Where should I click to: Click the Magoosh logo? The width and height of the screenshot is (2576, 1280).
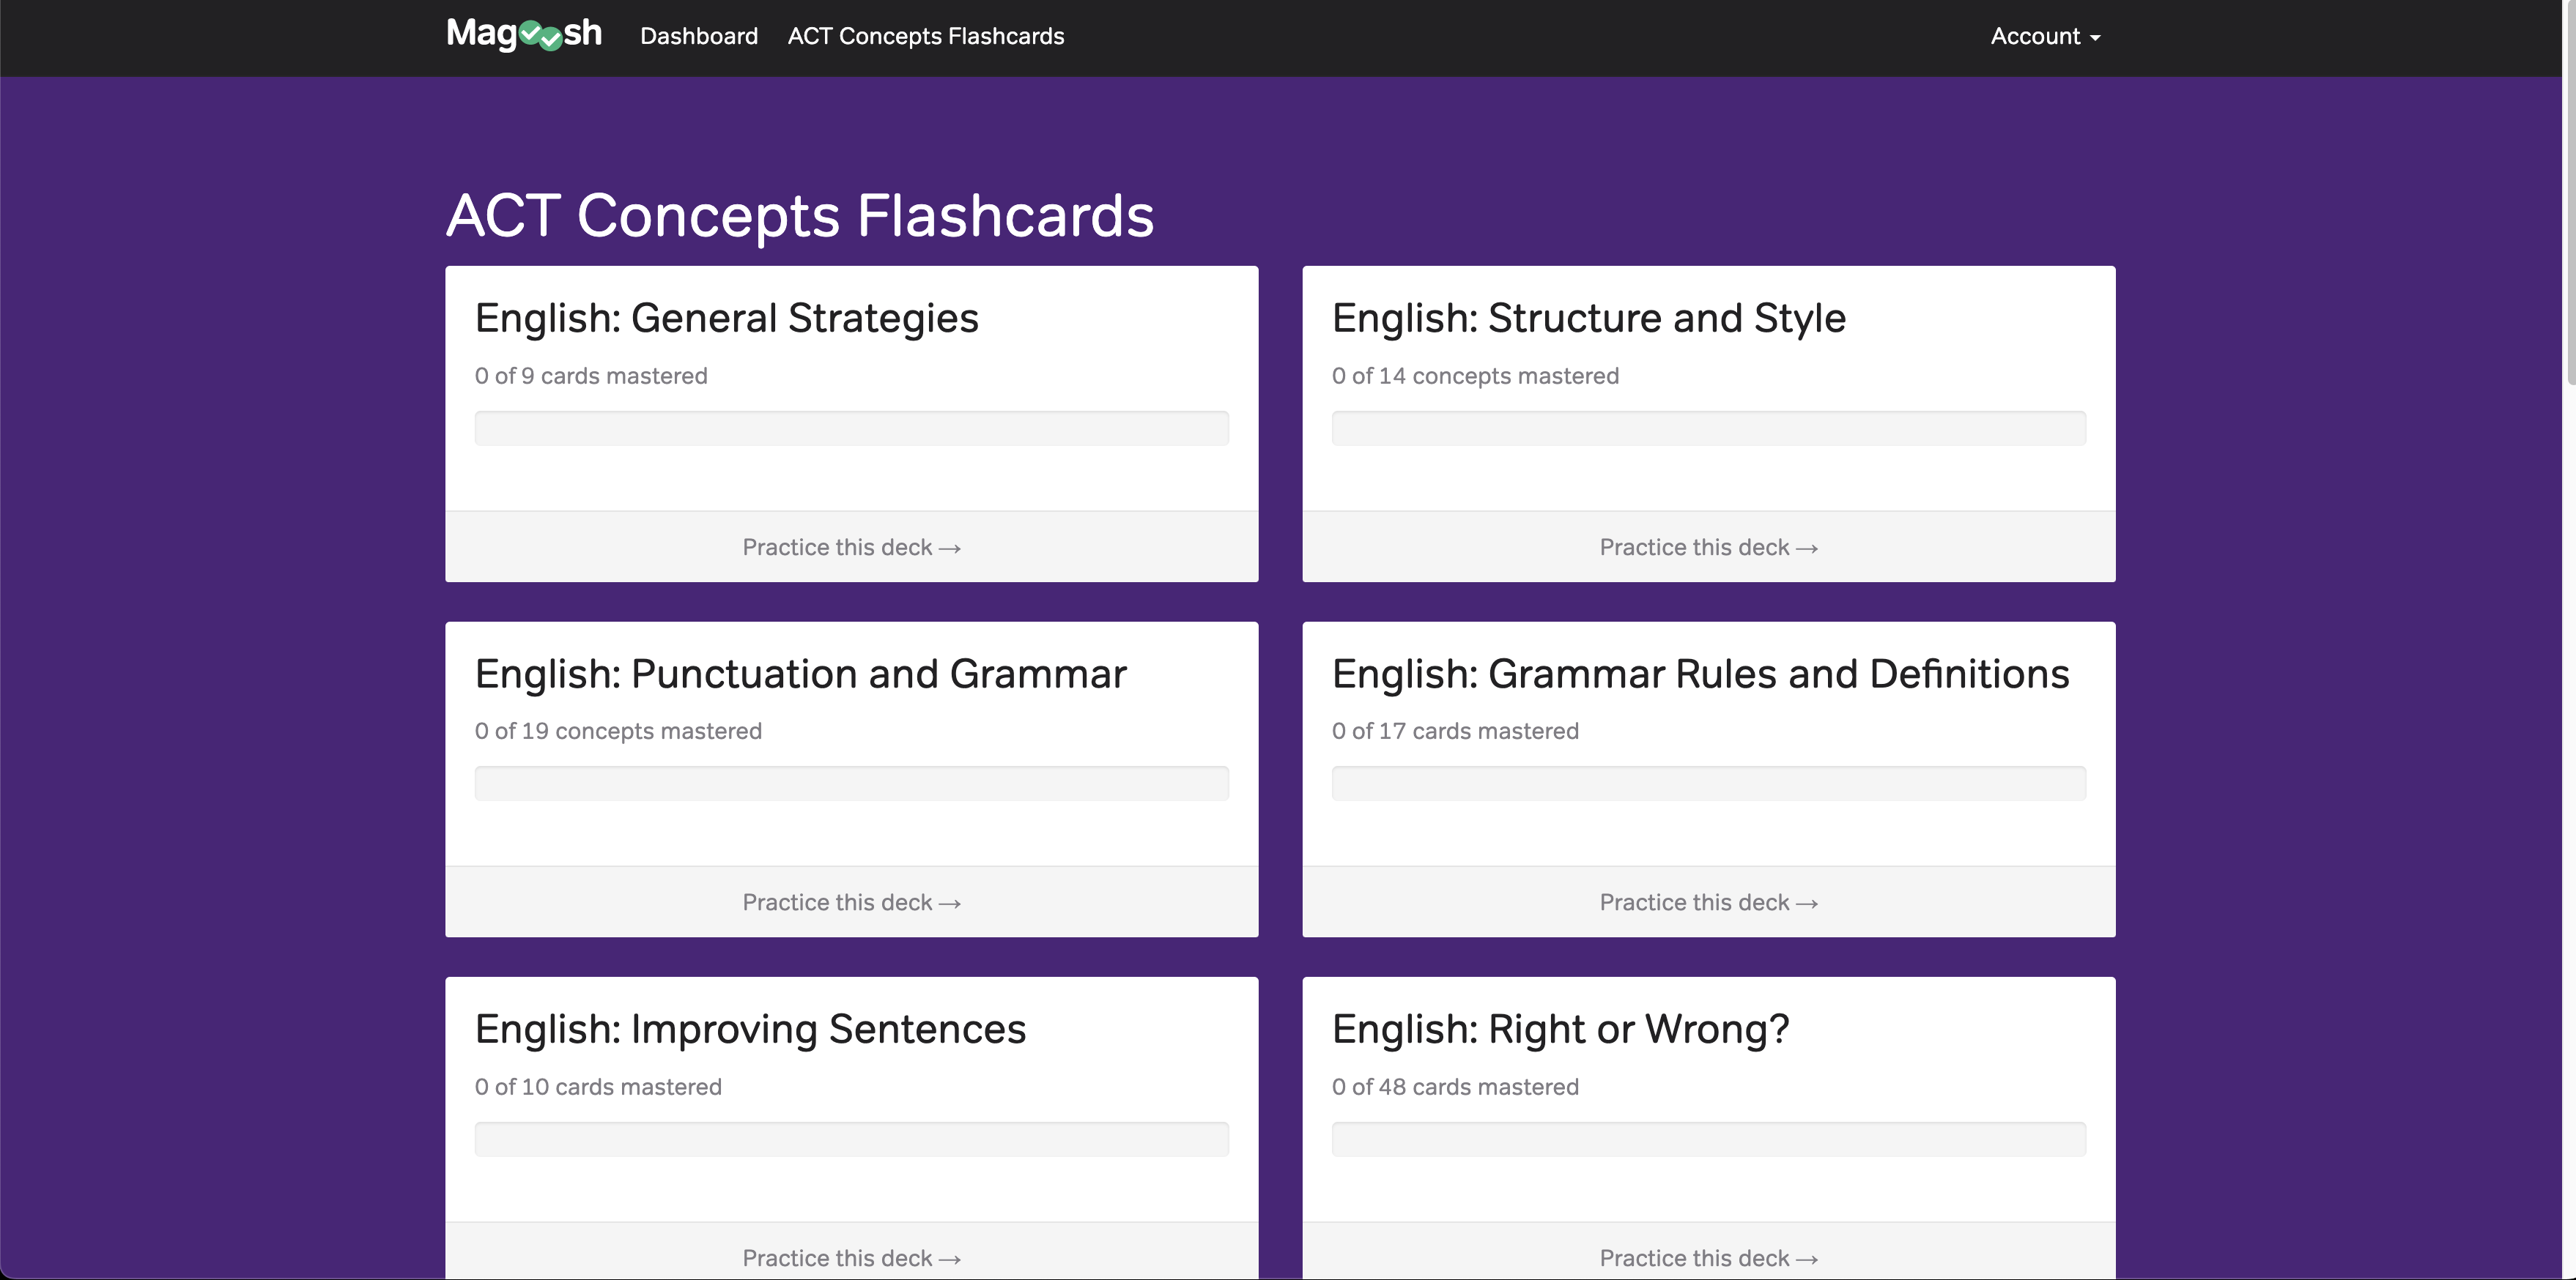click(523, 35)
